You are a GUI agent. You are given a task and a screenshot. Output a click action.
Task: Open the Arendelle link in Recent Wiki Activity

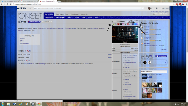(x=147, y=43)
